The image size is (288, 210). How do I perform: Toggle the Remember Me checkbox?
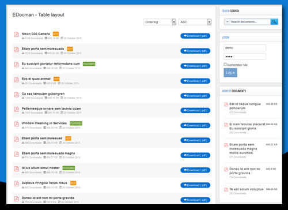point(225,65)
